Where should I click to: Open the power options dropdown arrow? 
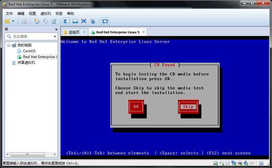point(13,21)
